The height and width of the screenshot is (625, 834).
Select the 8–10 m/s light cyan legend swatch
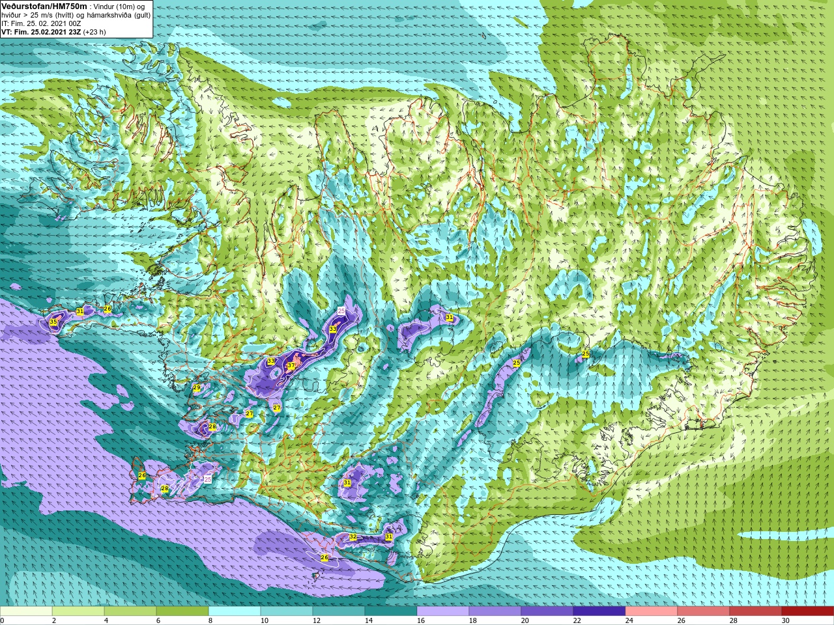235,611
